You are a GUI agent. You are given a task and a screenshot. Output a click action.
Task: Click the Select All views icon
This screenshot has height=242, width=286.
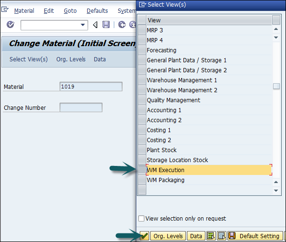pos(211,236)
